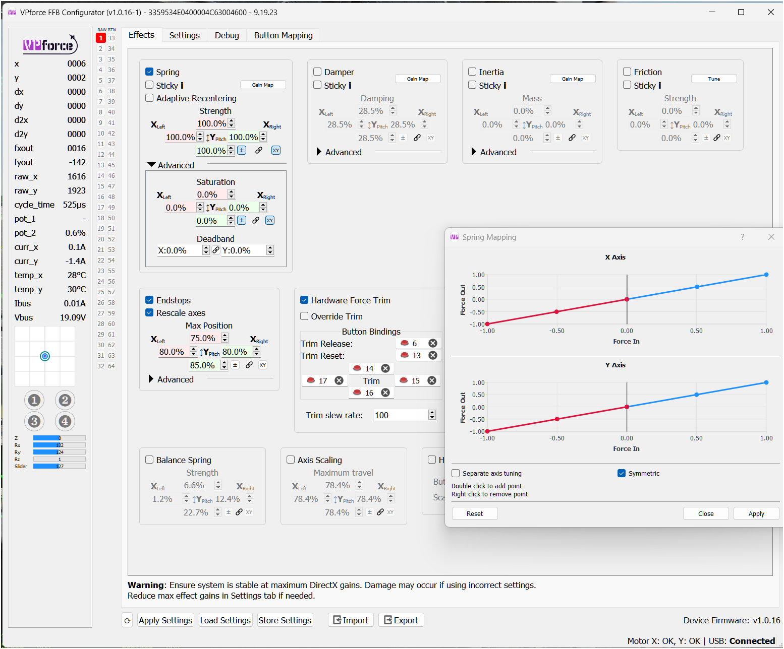Click Store Settings
Viewport: 784px width, 649px height.
[x=285, y=620]
